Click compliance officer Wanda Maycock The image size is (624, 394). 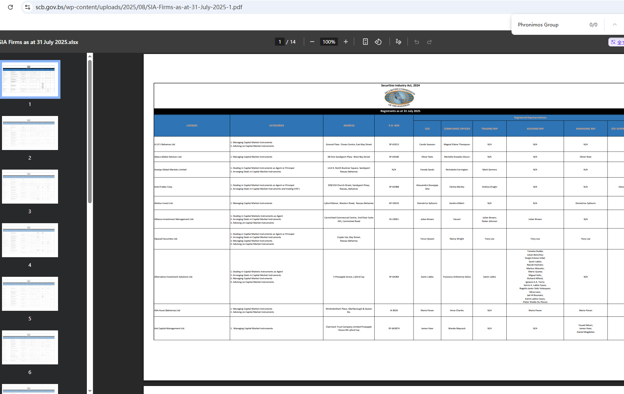pyautogui.click(x=457, y=328)
